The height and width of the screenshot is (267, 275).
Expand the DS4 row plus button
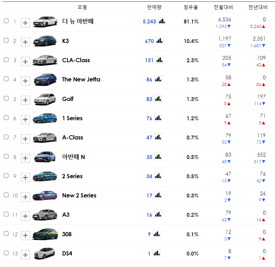point(26,255)
